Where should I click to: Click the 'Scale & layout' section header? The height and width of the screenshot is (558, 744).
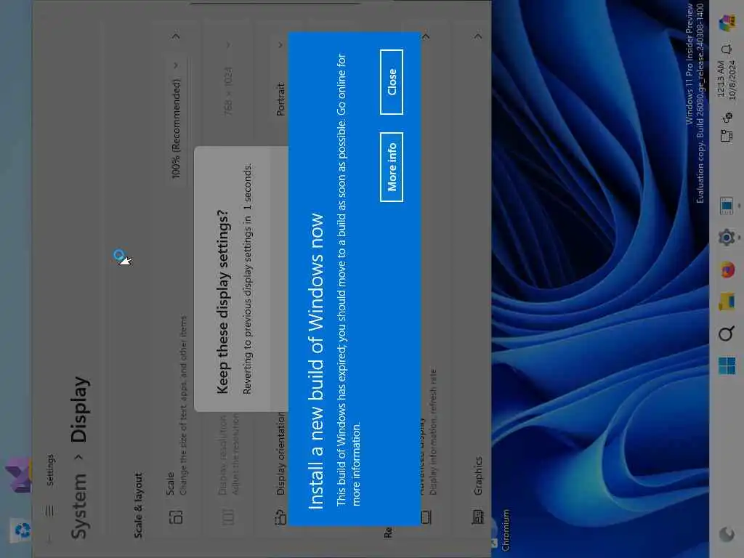(x=138, y=505)
